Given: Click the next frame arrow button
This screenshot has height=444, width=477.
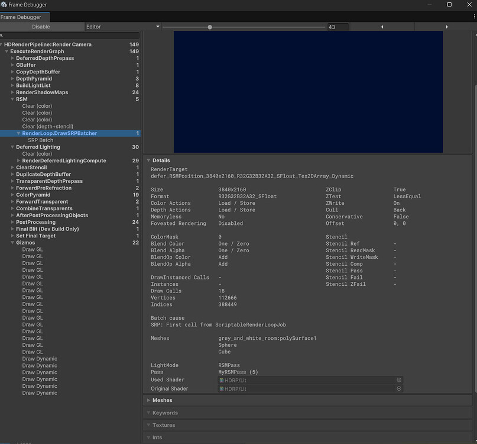Looking at the screenshot, I should (448, 27).
